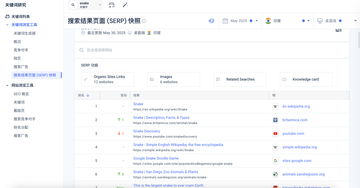The image size is (360, 188).
Task: Click the Wikipedia favicon beside en.wikipedia.org
Action: [x=275, y=107]
